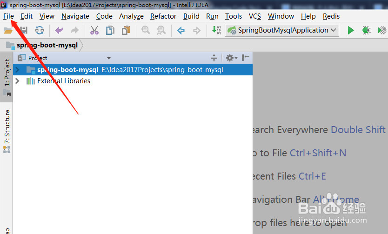Screen dimensions: 388x234
Task: Toggle the 1: Project side tab
Action: pyautogui.click(x=7, y=77)
